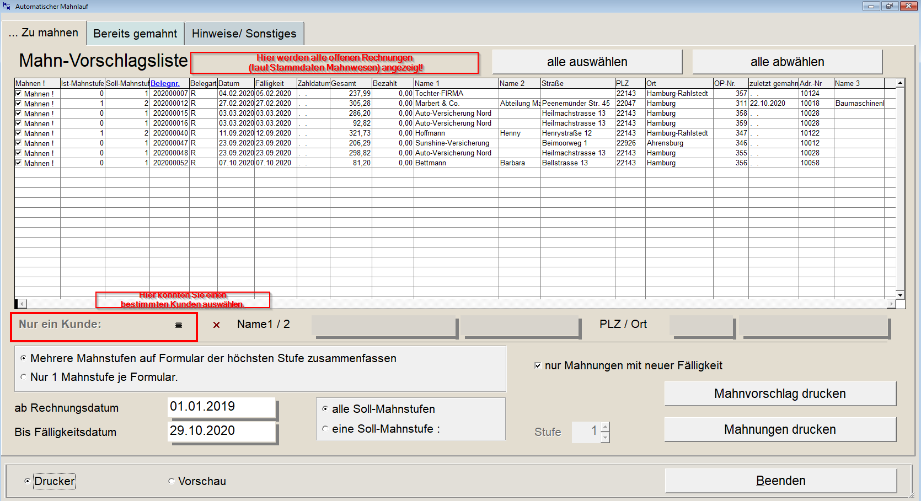The height and width of the screenshot is (501, 921).
Task: Select cell Sunshine-Versicherung
Action: click(456, 143)
